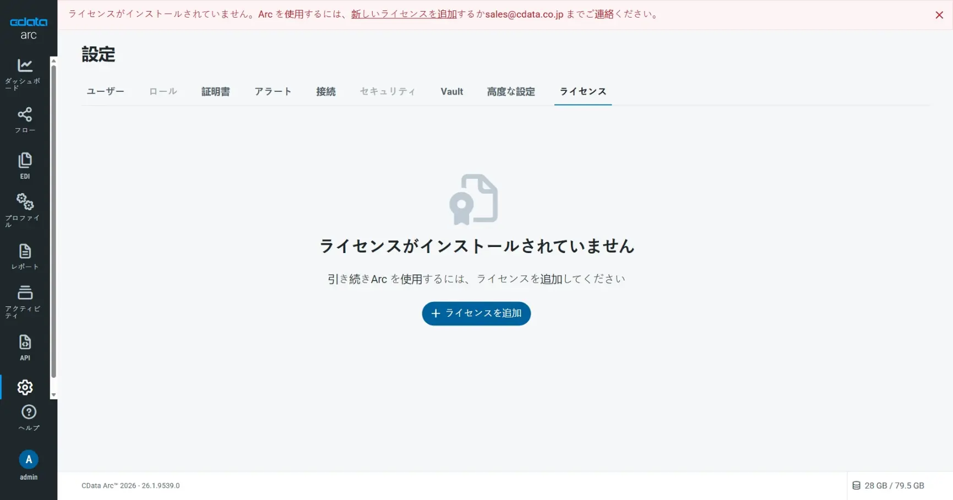The width and height of the screenshot is (953, 500).
Task: Follow the 新しいライセンスを追加 link
Action: pos(404,14)
